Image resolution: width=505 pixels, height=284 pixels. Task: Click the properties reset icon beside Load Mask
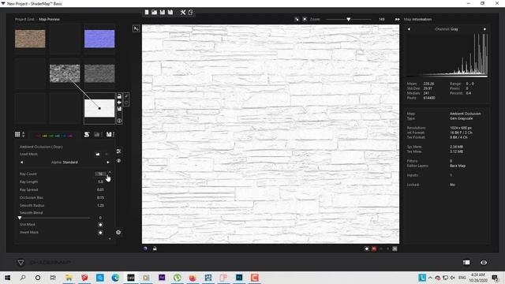point(118,151)
